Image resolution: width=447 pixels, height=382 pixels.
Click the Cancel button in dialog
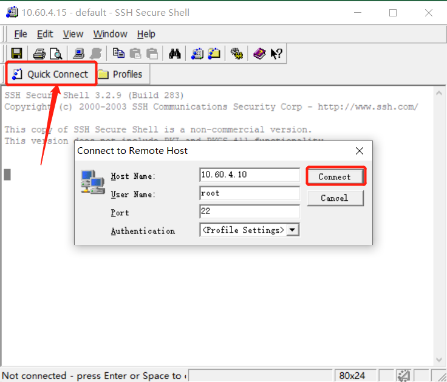tap(335, 198)
